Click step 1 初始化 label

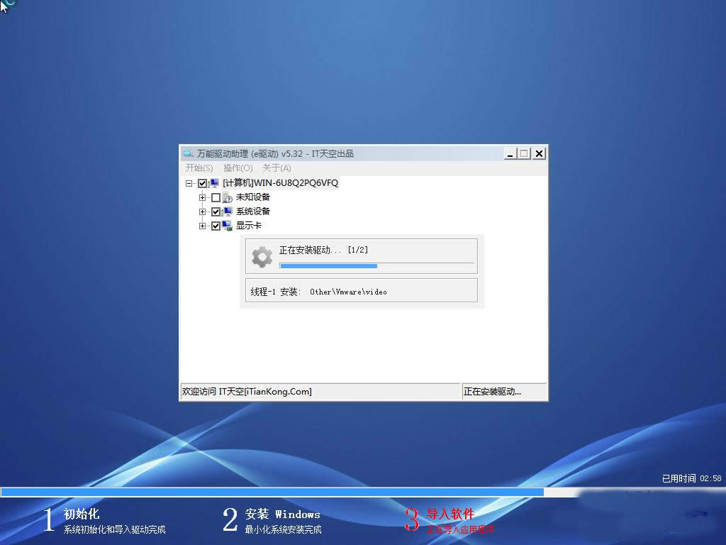click(82, 514)
